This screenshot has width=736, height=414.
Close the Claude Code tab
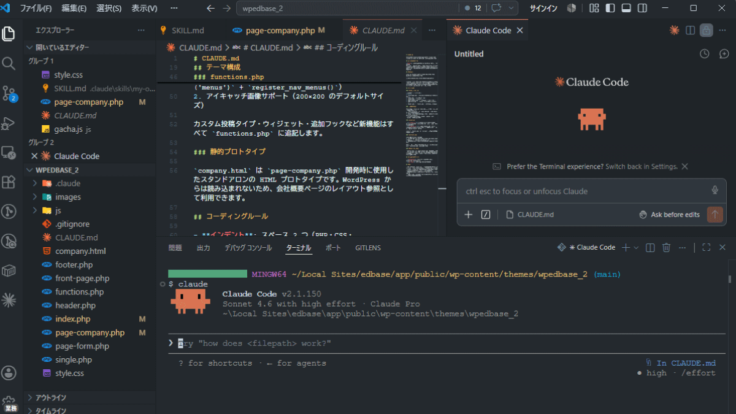(519, 30)
